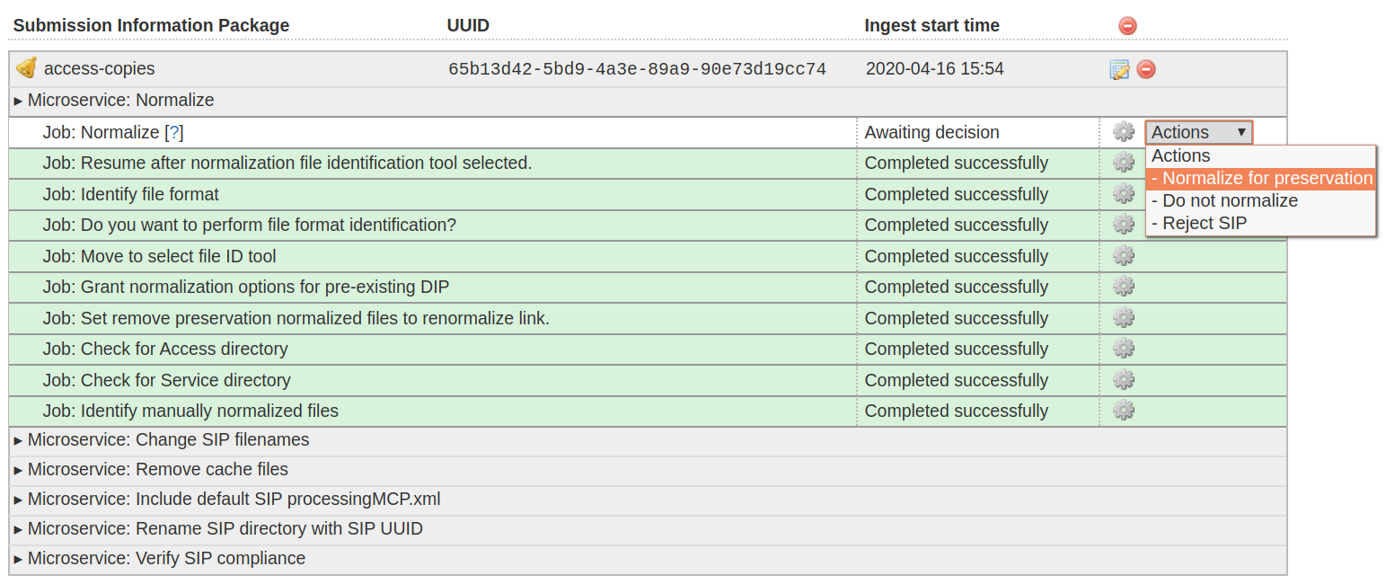1386x584 pixels.
Task: Select the Reject SIP option
Action: [x=1200, y=223]
